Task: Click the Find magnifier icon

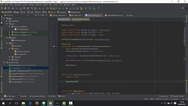Action: coord(32,8)
